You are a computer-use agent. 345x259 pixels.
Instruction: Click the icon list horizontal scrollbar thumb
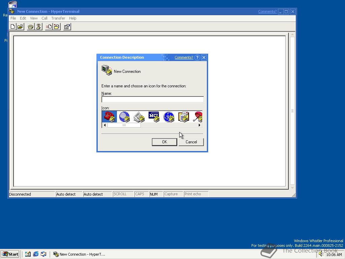point(124,125)
